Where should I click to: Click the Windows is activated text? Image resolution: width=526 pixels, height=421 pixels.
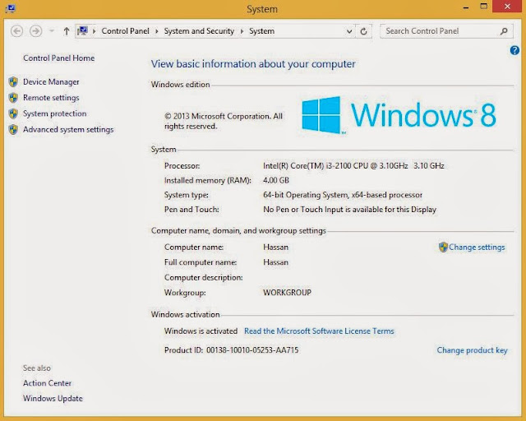[201, 331]
